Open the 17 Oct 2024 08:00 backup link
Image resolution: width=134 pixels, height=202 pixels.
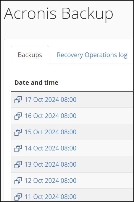(50, 100)
